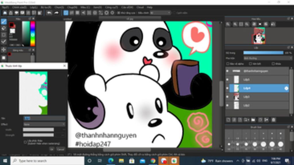Click the Redo arrow in the toolbar
Screen dimensions: 294x165
[57, 13]
